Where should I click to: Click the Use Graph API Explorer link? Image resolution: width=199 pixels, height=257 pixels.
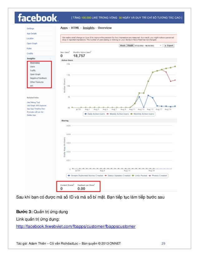(36, 105)
